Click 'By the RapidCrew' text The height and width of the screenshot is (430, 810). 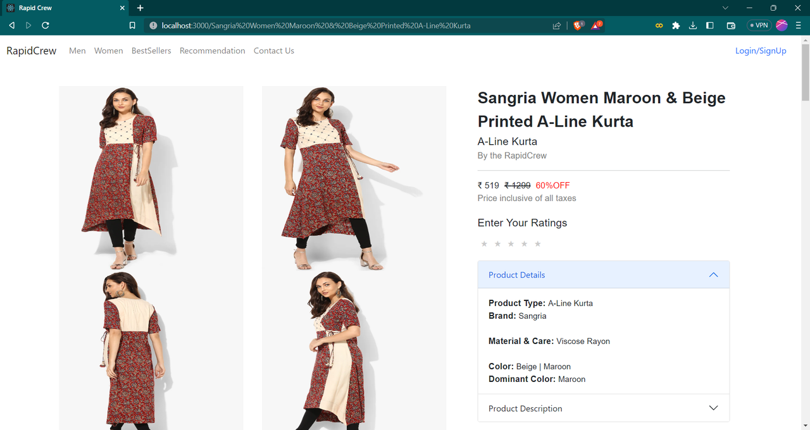(x=512, y=156)
